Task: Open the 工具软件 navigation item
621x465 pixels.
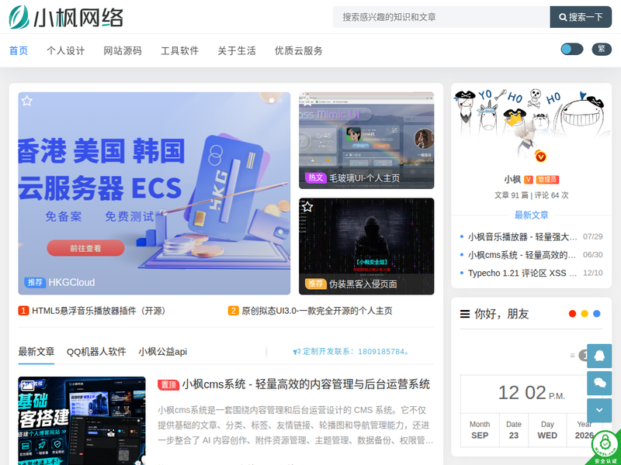Action: [x=180, y=50]
